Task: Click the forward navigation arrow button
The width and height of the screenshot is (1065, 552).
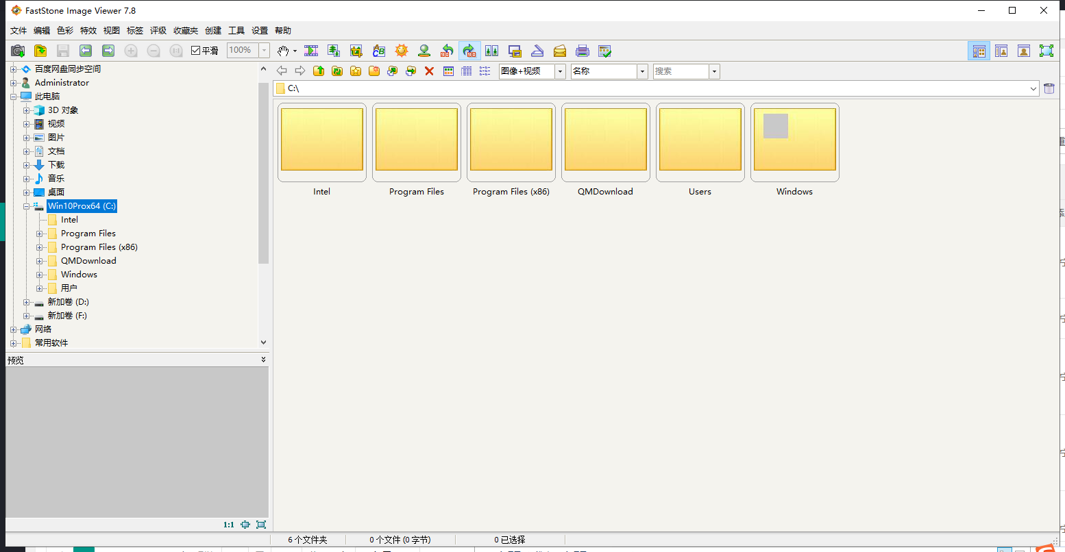Action: pos(299,71)
